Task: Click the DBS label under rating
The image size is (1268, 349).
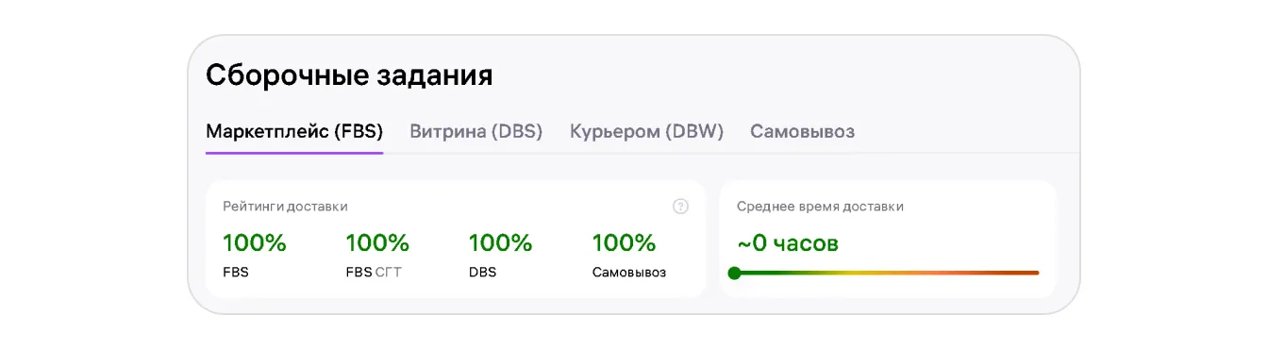Action: click(482, 273)
